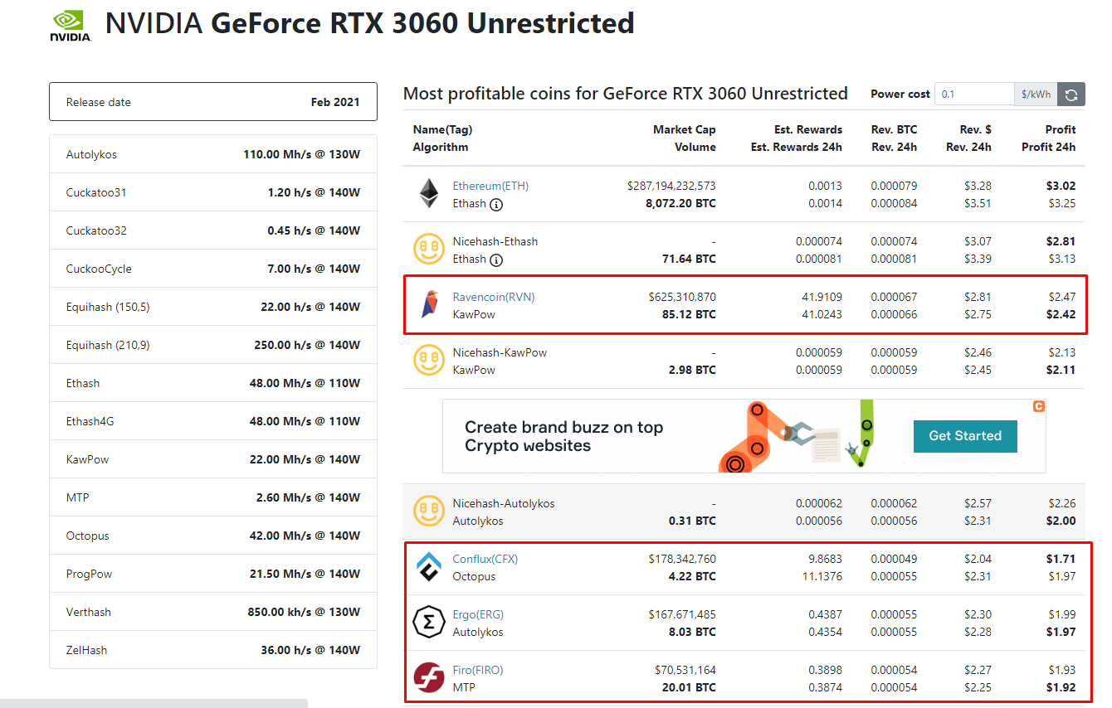
Task: Click the Release date Feb 2021 box
Action: [213, 102]
